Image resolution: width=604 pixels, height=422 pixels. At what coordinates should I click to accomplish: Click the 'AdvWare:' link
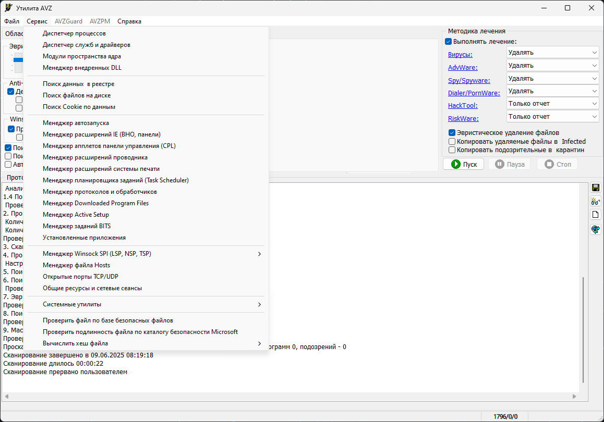tap(463, 68)
